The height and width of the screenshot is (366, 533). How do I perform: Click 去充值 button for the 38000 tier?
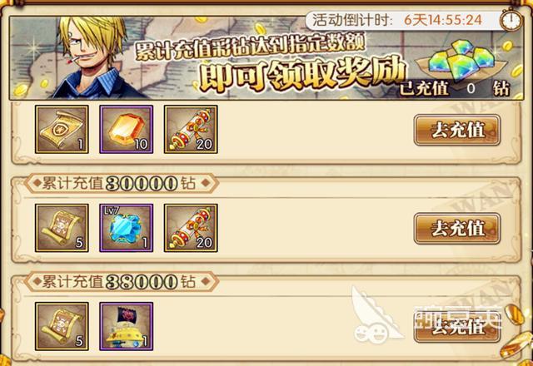[x=457, y=327]
